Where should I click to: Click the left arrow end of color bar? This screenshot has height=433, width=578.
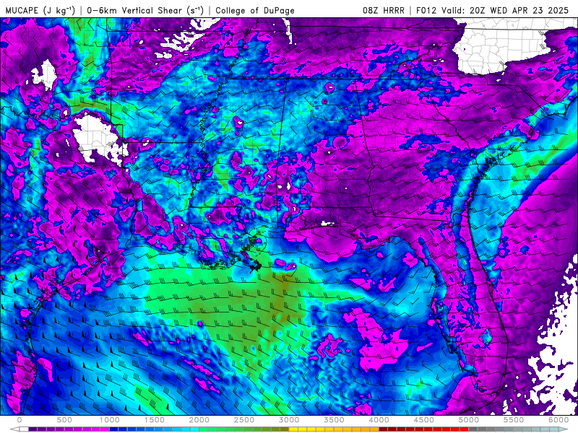pos(14,429)
